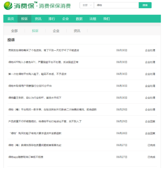Click 企业处理 status on the first complaint row
The width and height of the screenshot is (163, 170).
click(150, 50)
